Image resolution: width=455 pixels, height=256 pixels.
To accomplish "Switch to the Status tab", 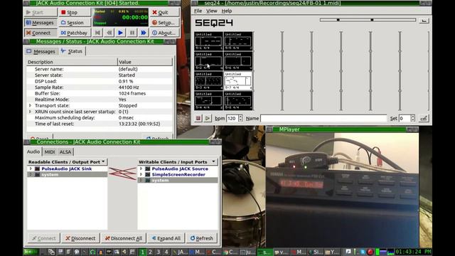I will tap(72, 51).
